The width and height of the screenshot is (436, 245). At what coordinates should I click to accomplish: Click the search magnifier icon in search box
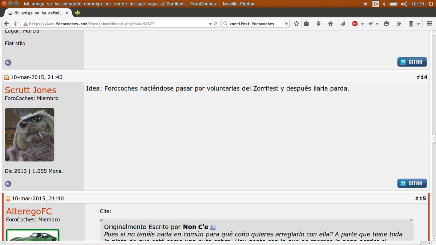(225, 24)
